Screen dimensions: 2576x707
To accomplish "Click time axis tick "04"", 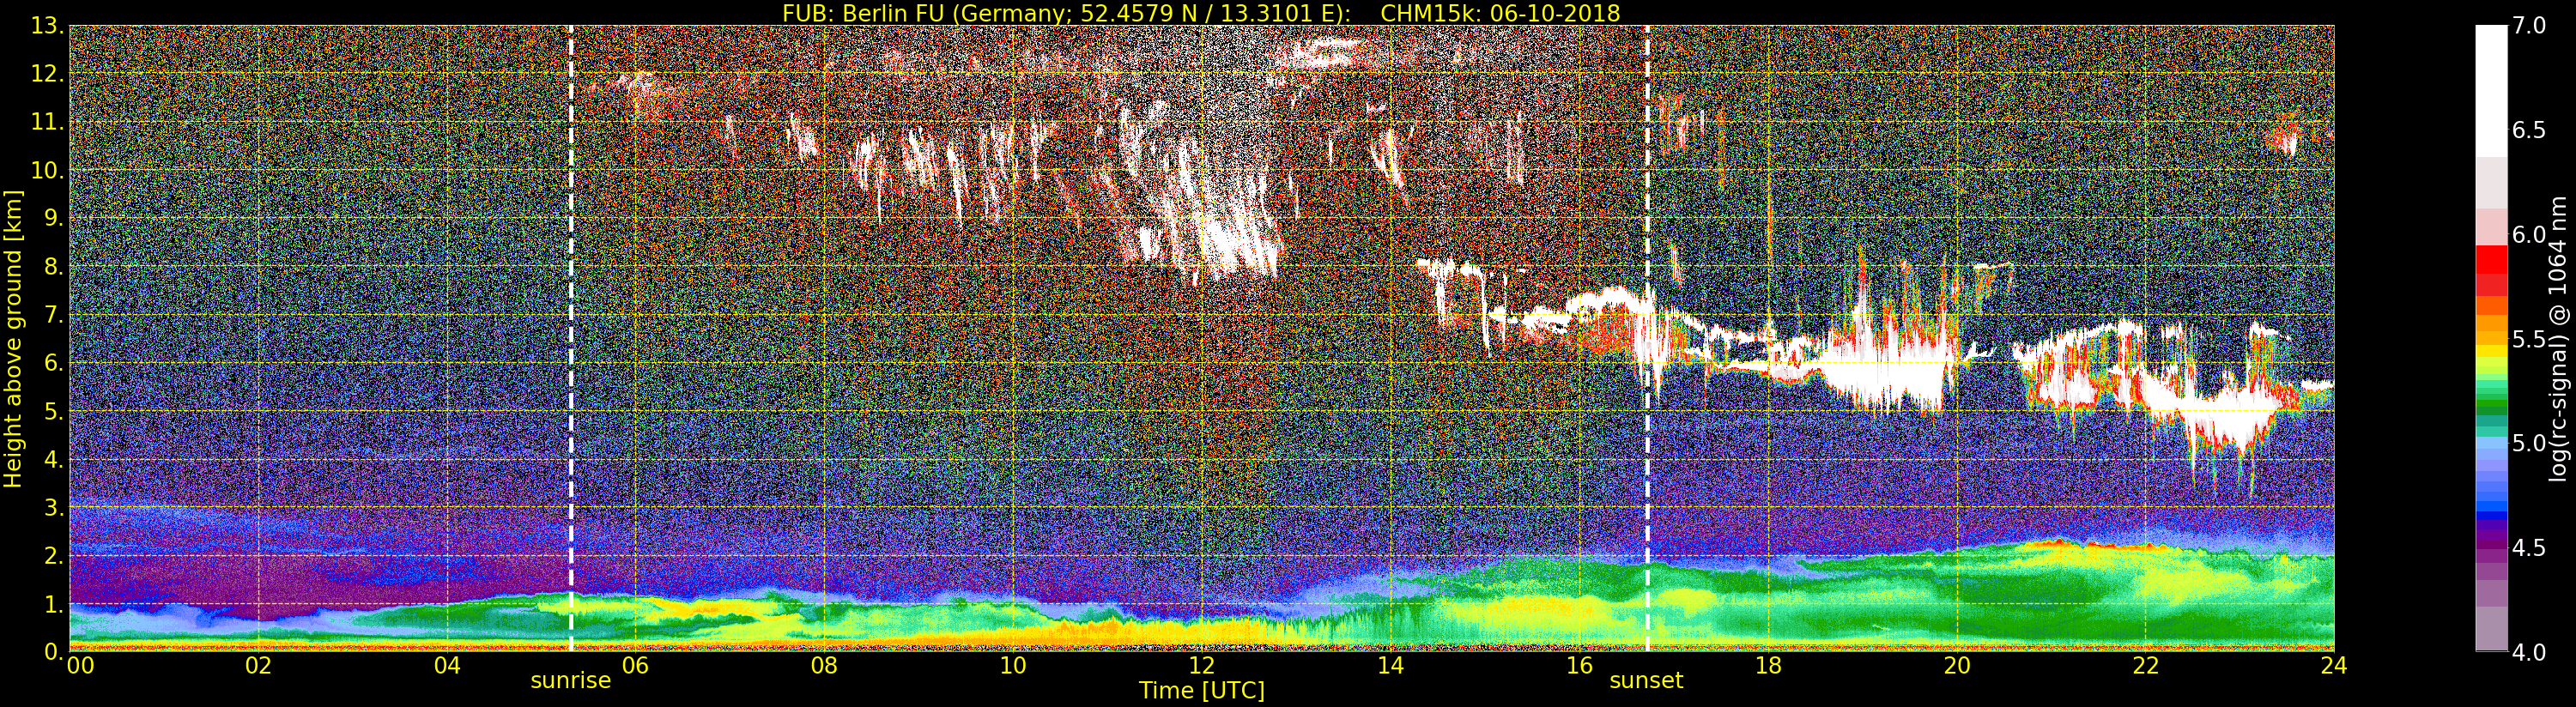I will [x=447, y=665].
